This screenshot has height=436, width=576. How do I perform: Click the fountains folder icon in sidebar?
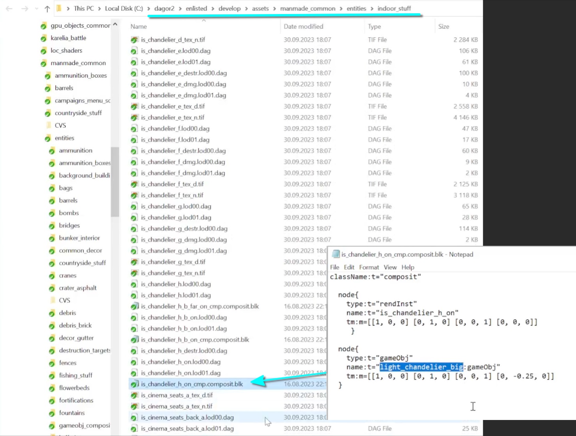tap(52, 413)
